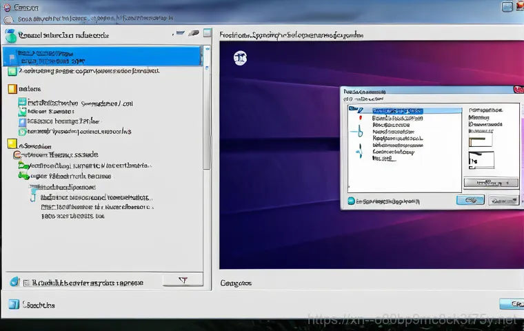Click the teal round icon at the dialog bottom-left
This screenshot has height=331, width=524.
pos(351,201)
